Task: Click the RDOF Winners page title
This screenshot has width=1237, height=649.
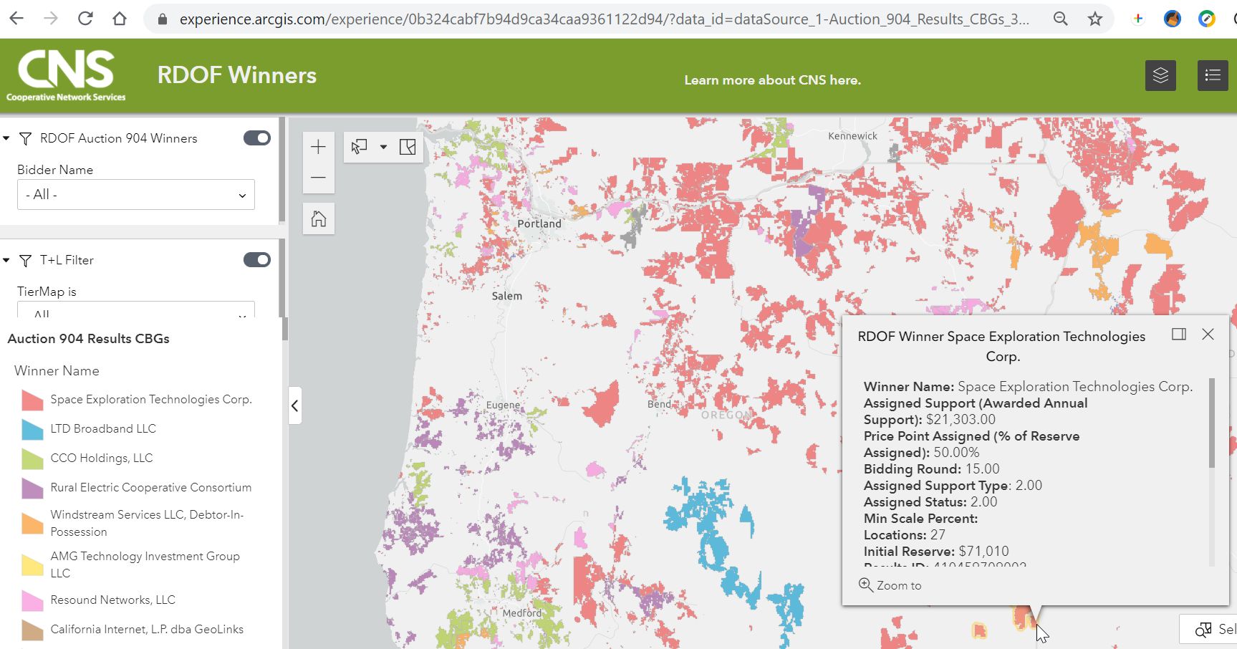Action: coord(236,75)
